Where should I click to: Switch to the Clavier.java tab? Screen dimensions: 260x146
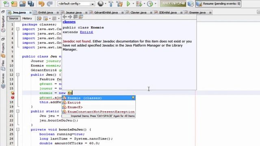pos(138,13)
